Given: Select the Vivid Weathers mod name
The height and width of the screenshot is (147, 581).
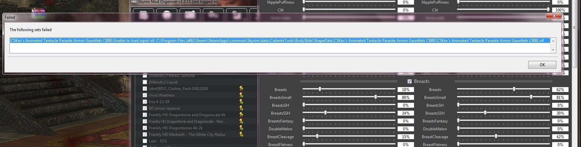Looking at the screenshot, I should point(161,95).
